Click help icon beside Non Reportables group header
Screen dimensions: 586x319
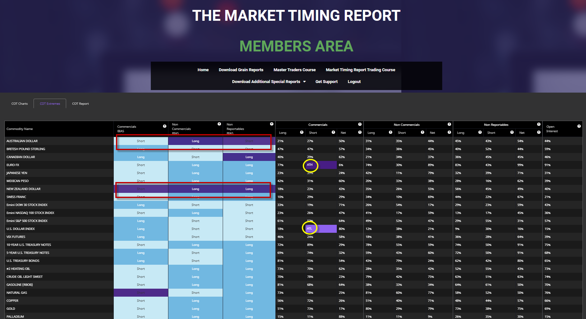click(x=539, y=124)
